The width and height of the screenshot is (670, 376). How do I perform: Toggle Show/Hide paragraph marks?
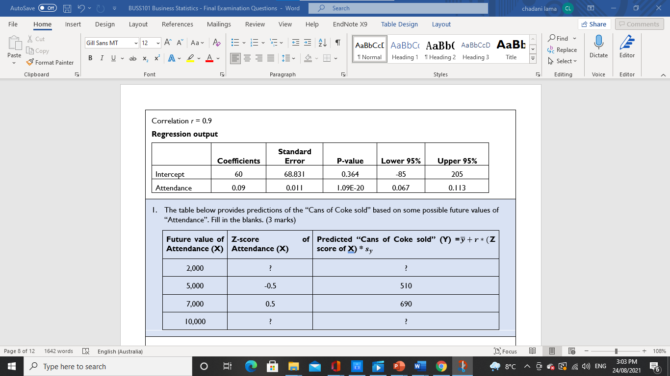click(x=338, y=43)
